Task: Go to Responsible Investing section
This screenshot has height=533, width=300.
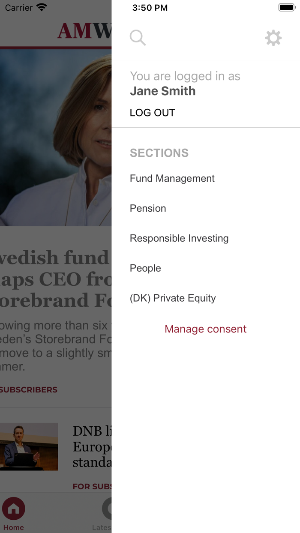Action: tap(179, 238)
